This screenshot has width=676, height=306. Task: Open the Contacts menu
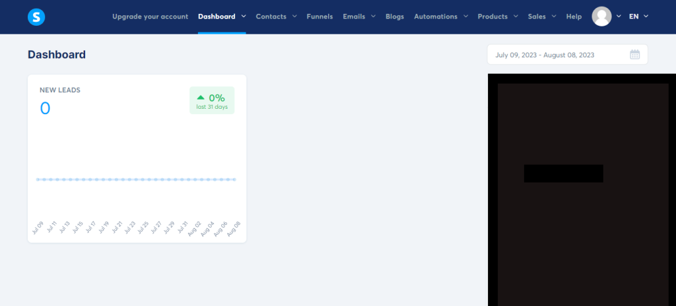pos(271,16)
